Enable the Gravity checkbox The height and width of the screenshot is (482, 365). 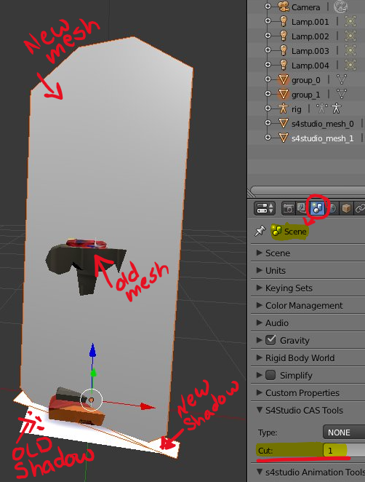[x=270, y=340]
